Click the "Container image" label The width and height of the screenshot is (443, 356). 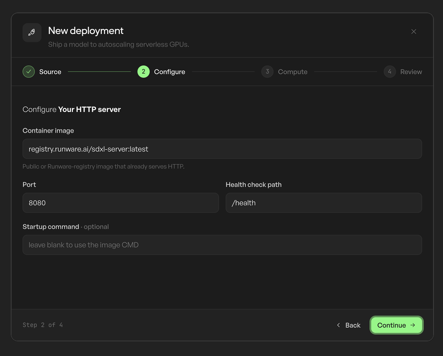48,131
